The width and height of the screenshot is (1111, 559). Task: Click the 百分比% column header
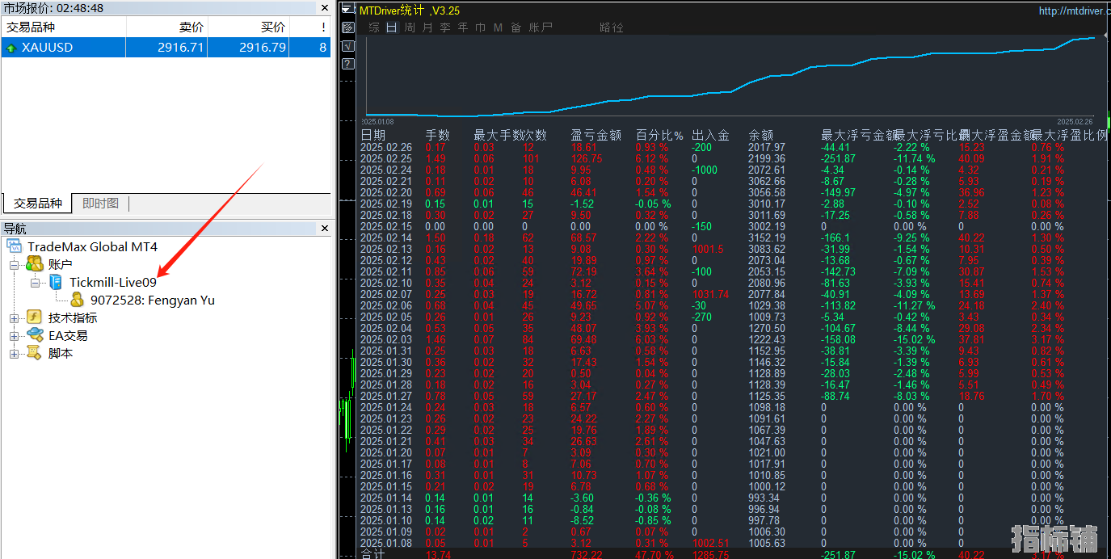pyautogui.click(x=659, y=135)
